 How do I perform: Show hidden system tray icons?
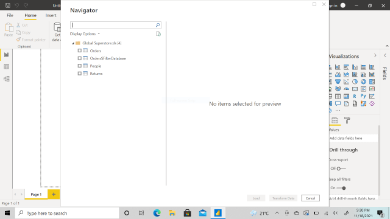(x=277, y=213)
